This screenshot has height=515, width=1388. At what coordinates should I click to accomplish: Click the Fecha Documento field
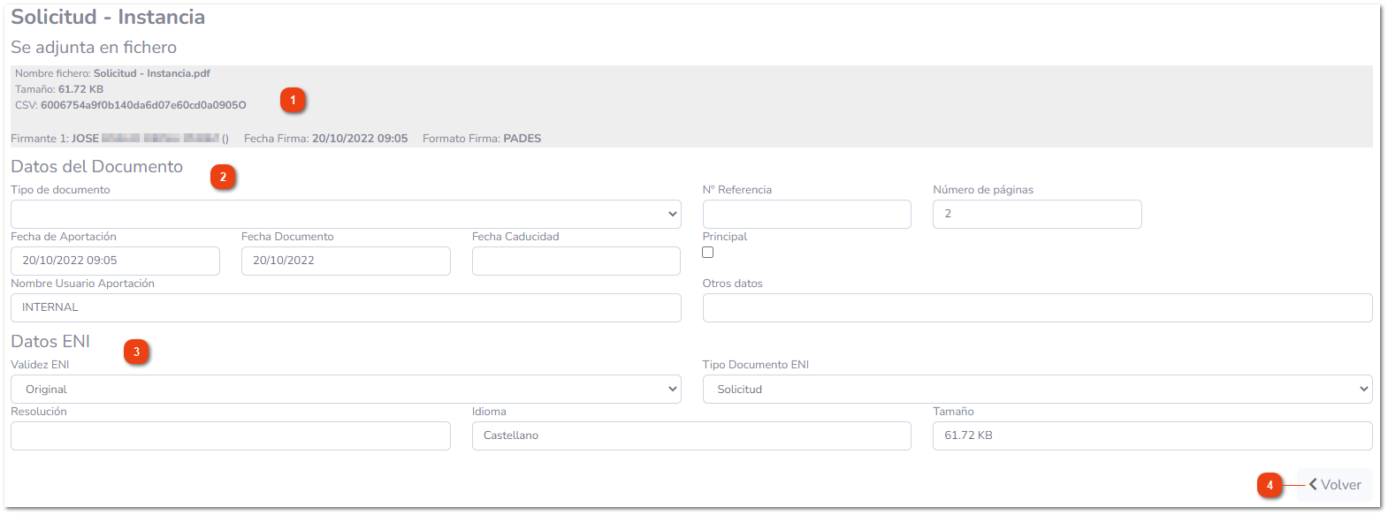346,261
